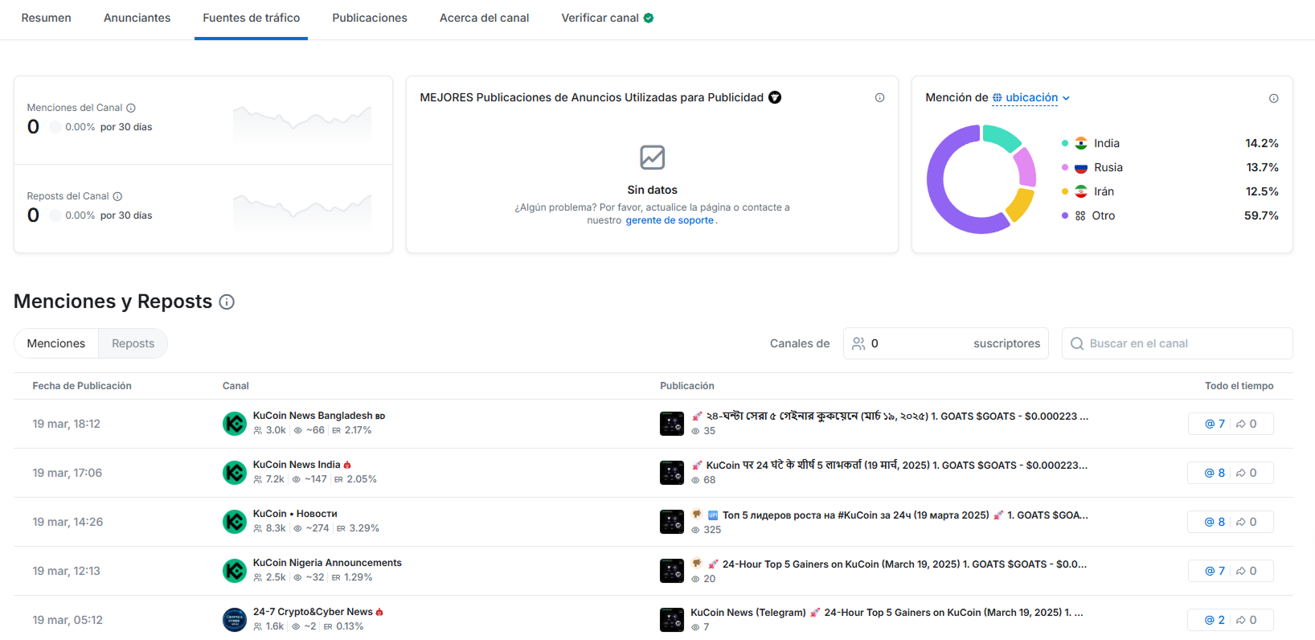This screenshot has height=640, width=1315.
Task: Switch to Reposts toggle
Action: (x=133, y=343)
